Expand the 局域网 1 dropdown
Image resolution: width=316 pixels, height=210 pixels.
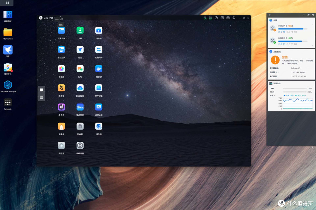274,72
